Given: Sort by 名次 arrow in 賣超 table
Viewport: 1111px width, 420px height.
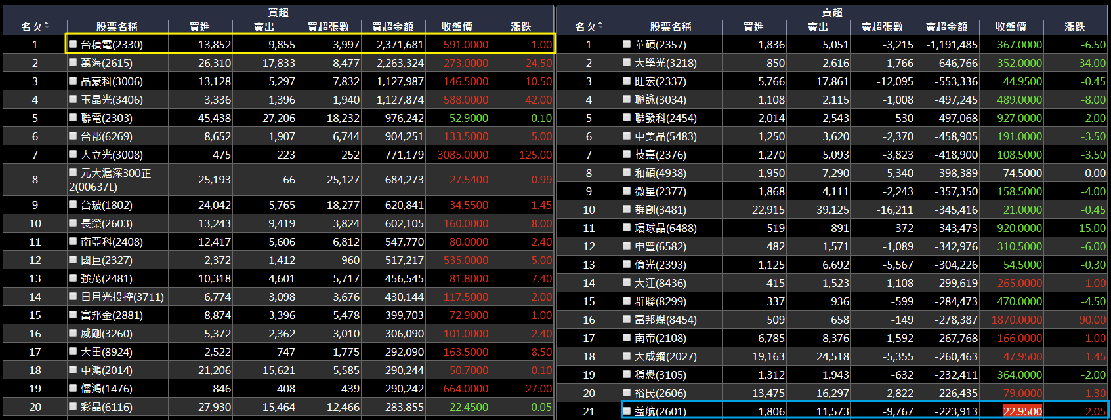Looking at the screenshot, I should (x=600, y=26).
